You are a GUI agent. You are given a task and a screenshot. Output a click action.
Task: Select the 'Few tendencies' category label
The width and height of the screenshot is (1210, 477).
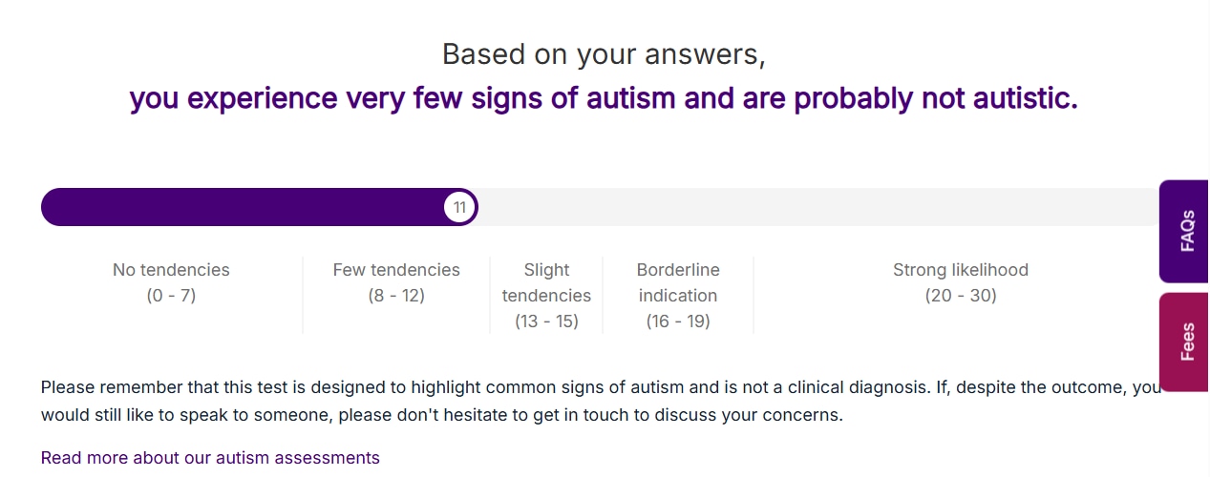396,270
